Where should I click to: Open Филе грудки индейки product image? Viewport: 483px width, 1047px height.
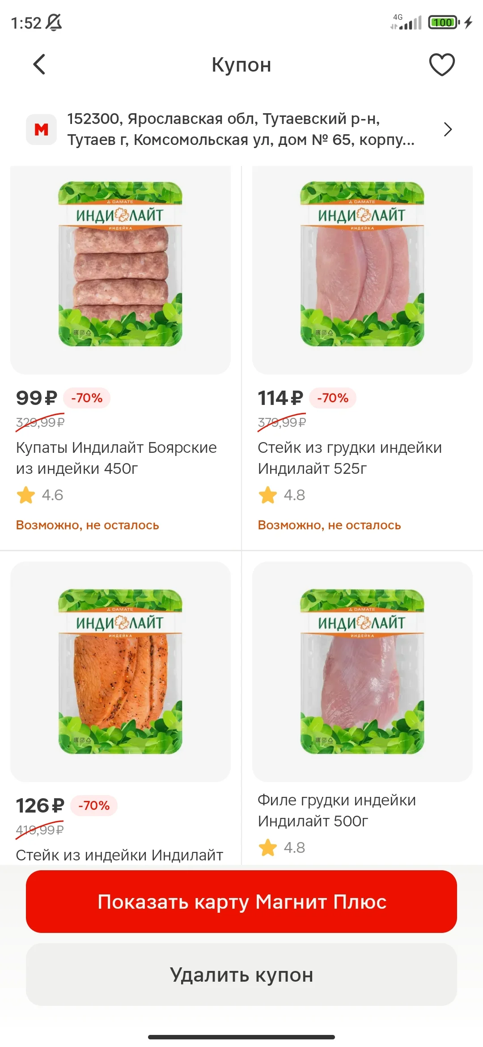(362, 672)
